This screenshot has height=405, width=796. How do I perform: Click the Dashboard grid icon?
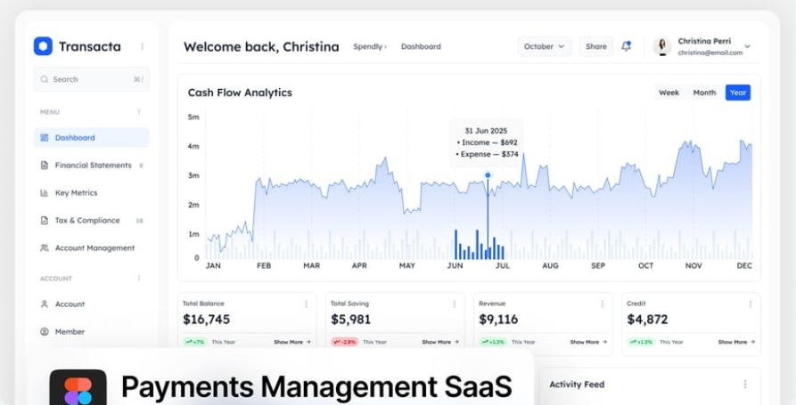click(45, 137)
